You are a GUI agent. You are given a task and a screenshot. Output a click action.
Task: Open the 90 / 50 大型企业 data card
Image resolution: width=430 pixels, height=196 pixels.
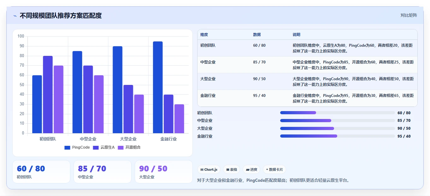click(164, 172)
